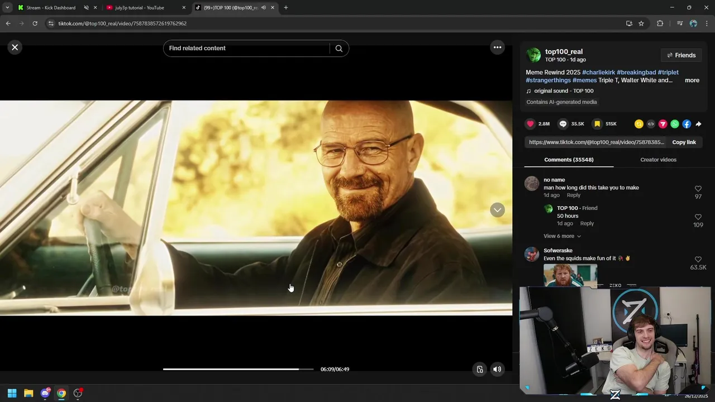Image resolution: width=715 pixels, height=402 pixels.
Task: Switch to july3p tutorial YouTube tab
Action: click(x=140, y=8)
